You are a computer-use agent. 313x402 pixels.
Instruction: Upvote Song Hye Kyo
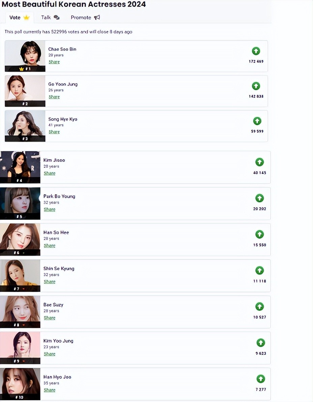coord(257,121)
